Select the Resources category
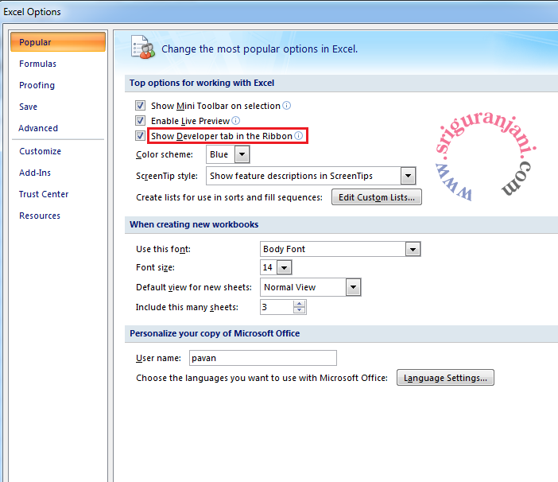This screenshot has height=482, width=558. click(x=40, y=216)
